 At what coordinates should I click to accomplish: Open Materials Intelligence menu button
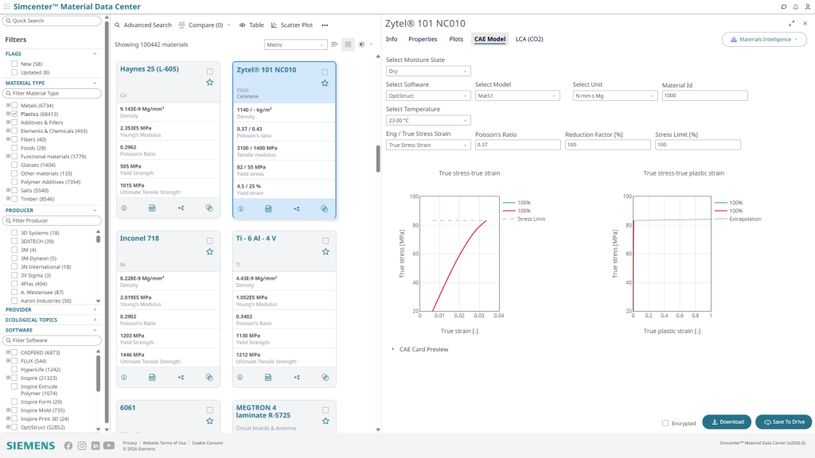(x=764, y=40)
